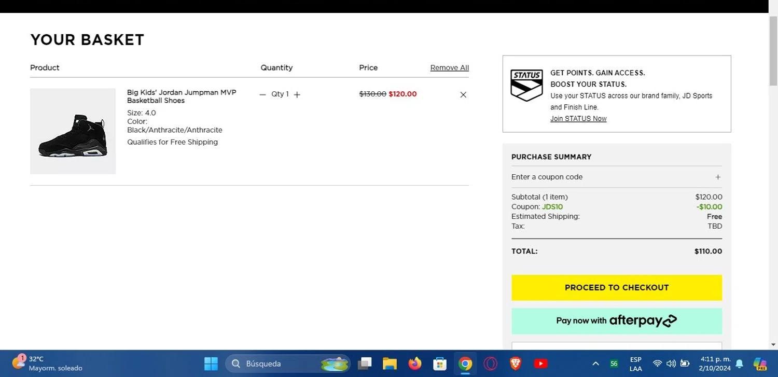778x377 pixels.
Task: Click the STATUS shield logo
Action: click(526, 85)
